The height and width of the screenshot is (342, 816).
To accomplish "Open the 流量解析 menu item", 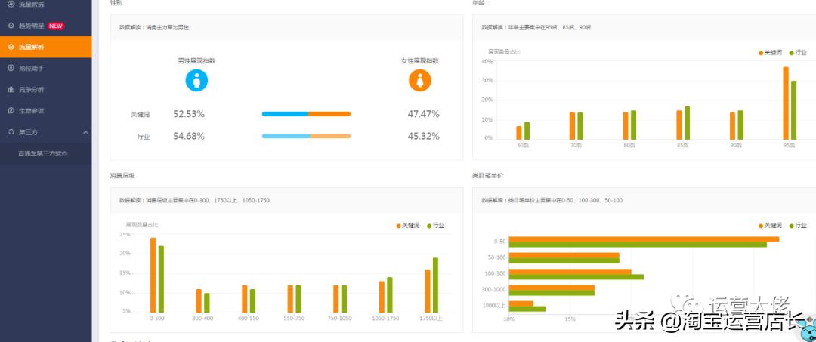I will pyautogui.click(x=46, y=47).
